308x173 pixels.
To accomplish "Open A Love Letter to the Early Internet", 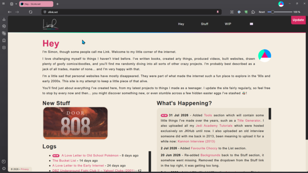I will coord(78,166).
